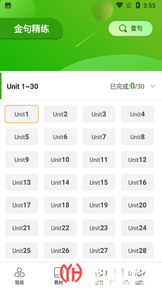Select Unit1 button
Viewport: 162px width, 289px height.
[x=21, y=114]
